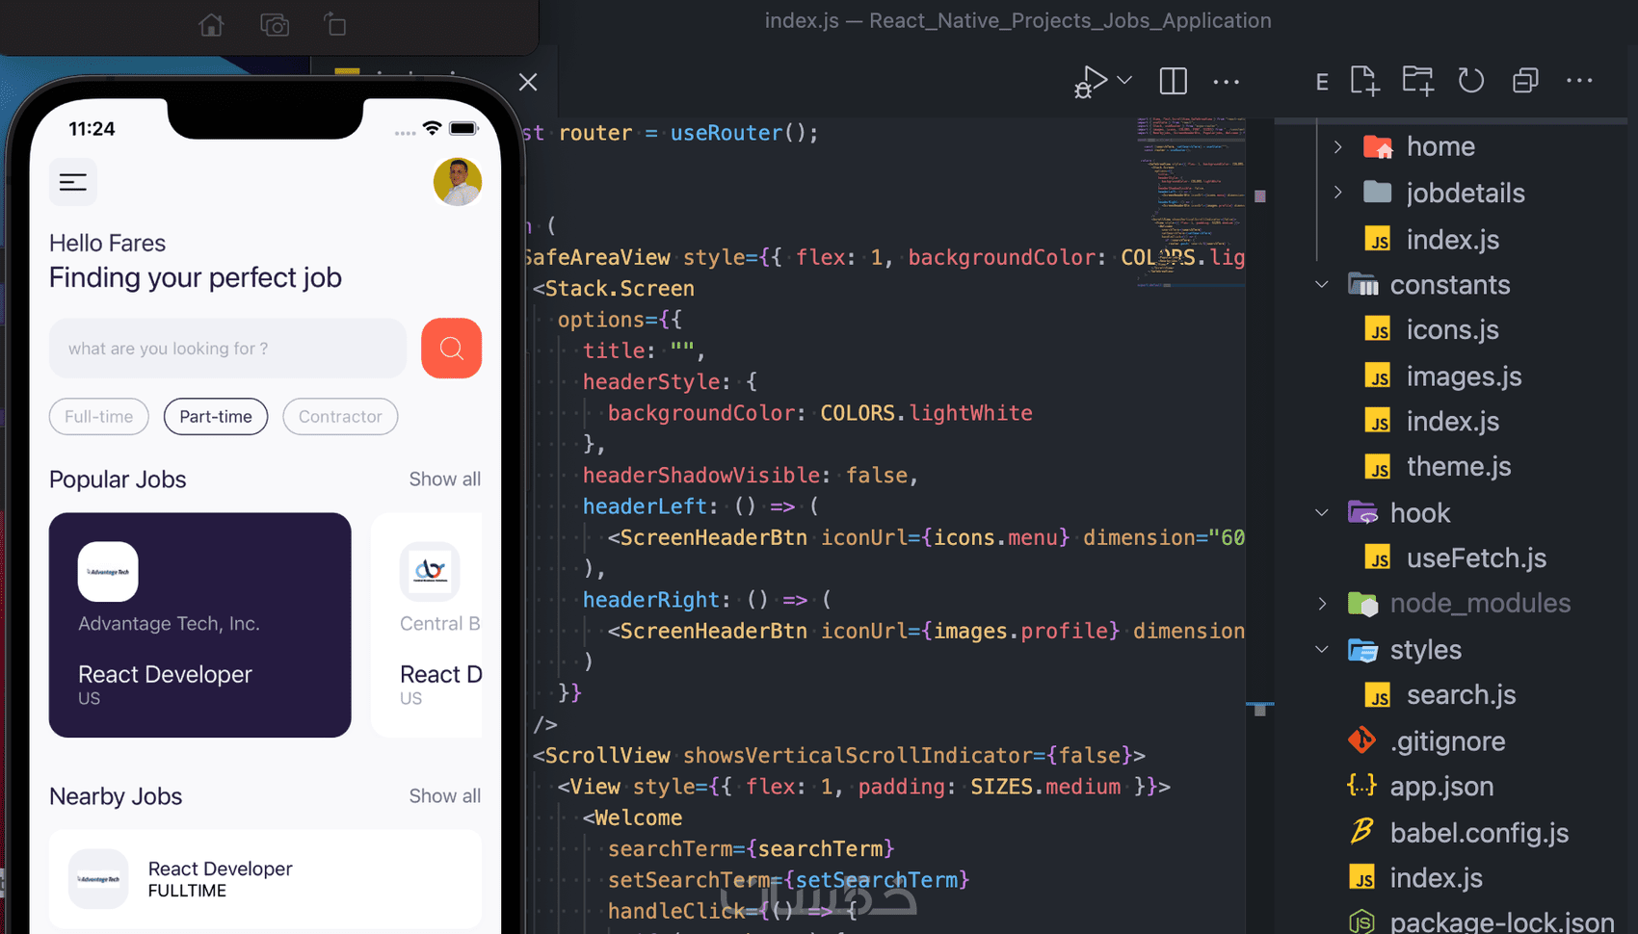Tap the orange search button
The height and width of the screenshot is (934, 1638).
pos(451,349)
